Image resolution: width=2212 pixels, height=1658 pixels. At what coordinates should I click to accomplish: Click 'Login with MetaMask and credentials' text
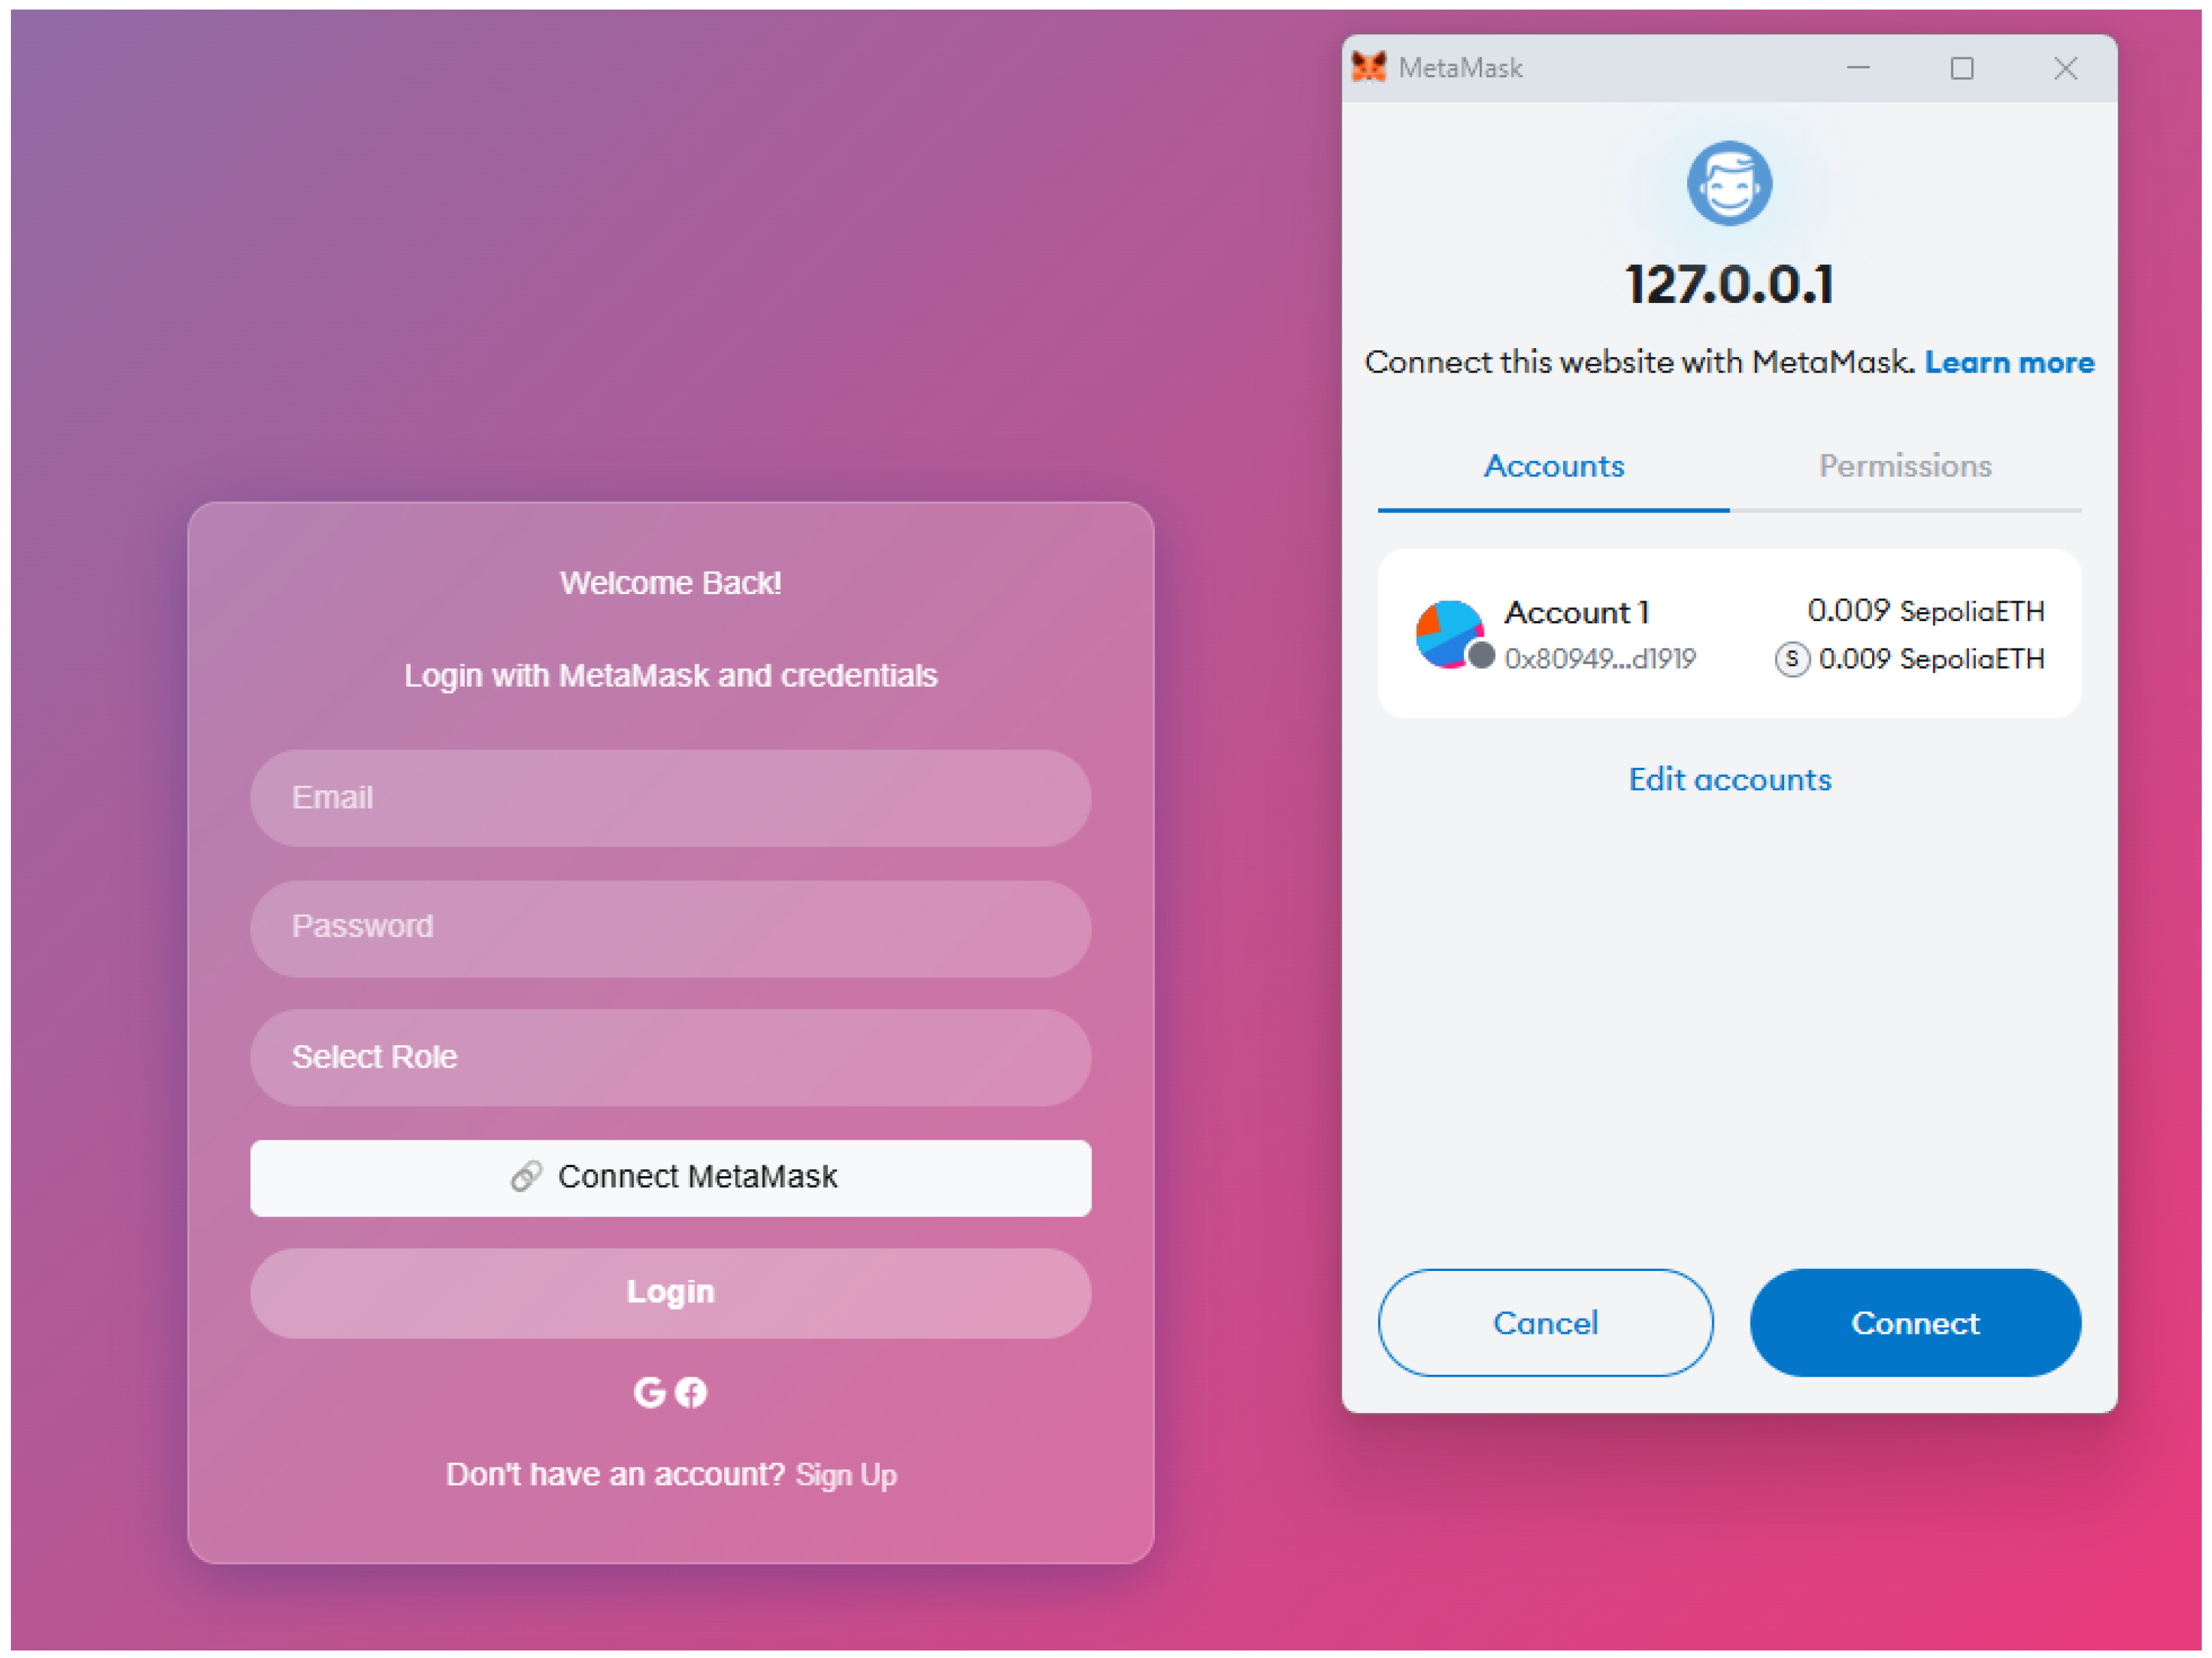pos(670,676)
